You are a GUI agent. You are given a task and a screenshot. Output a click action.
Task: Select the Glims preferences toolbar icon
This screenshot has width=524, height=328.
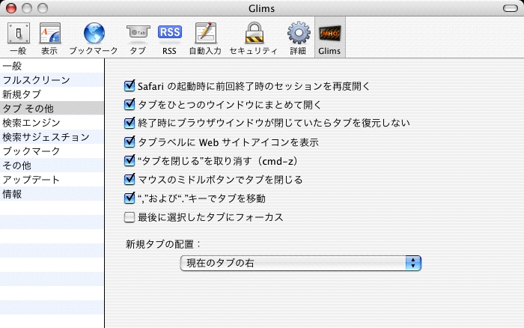pos(329,38)
